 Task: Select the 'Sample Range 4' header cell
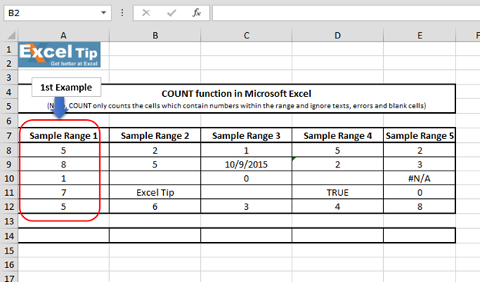coord(338,135)
